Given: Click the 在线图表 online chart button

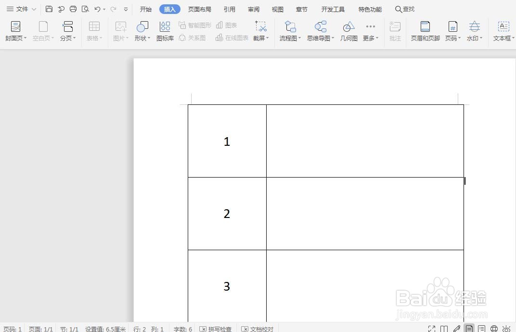Looking at the screenshot, I should 232,38.
